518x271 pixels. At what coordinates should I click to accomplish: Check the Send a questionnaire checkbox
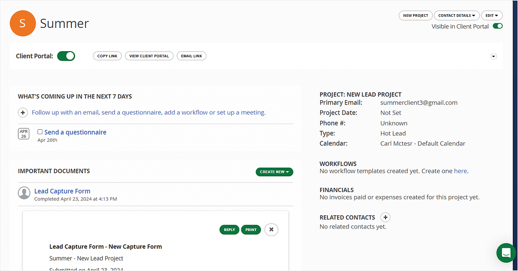[40, 132]
